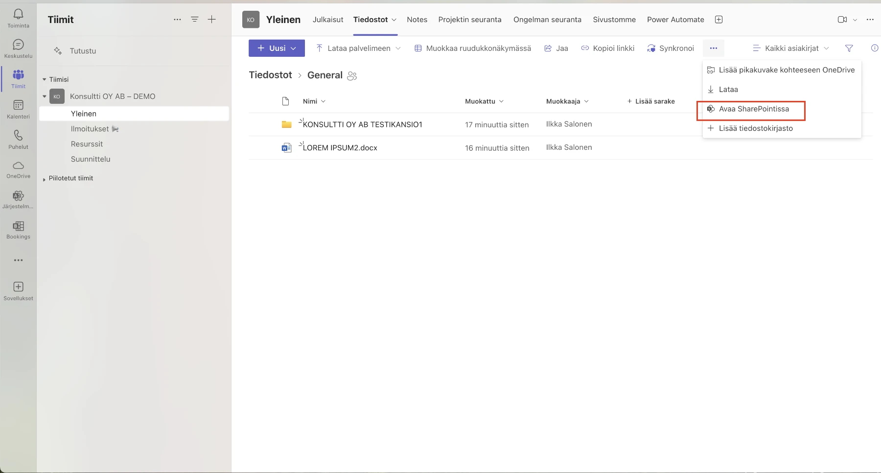Click Synkronoi button
The height and width of the screenshot is (473, 881).
point(671,48)
